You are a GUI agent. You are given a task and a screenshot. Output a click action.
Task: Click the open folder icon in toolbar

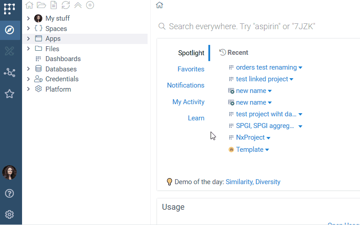(41, 5)
